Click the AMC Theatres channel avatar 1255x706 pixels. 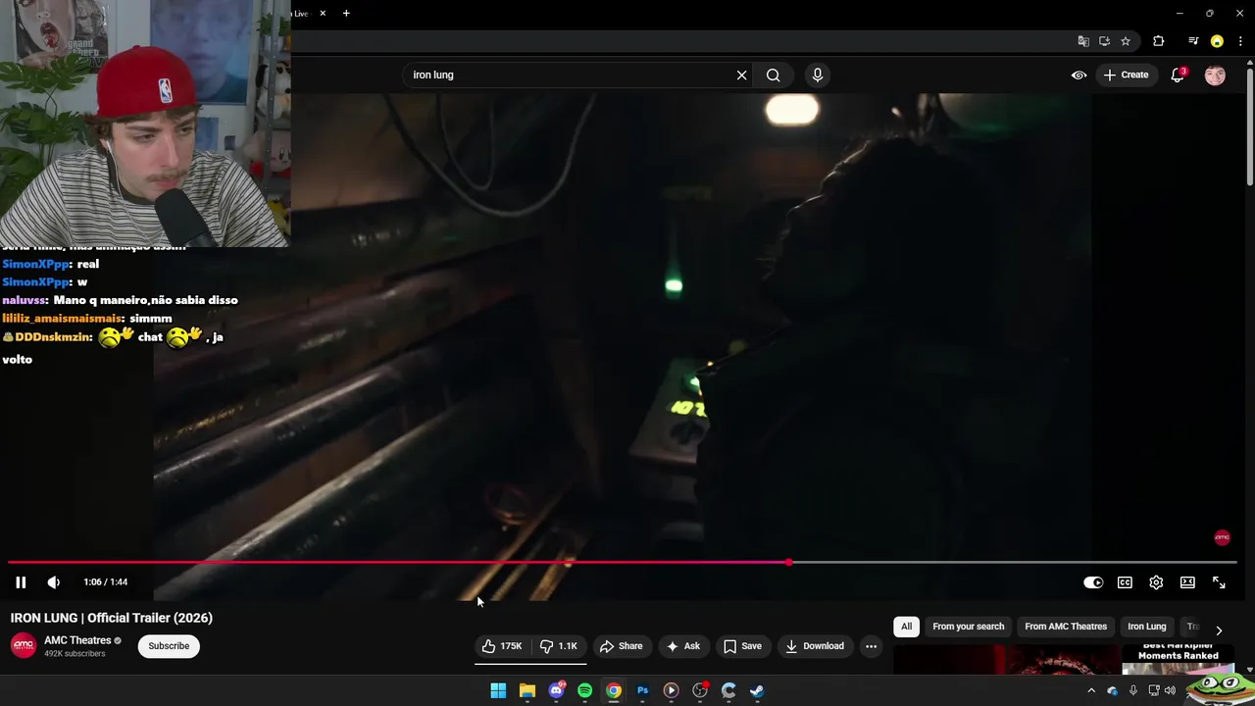click(24, 645)
